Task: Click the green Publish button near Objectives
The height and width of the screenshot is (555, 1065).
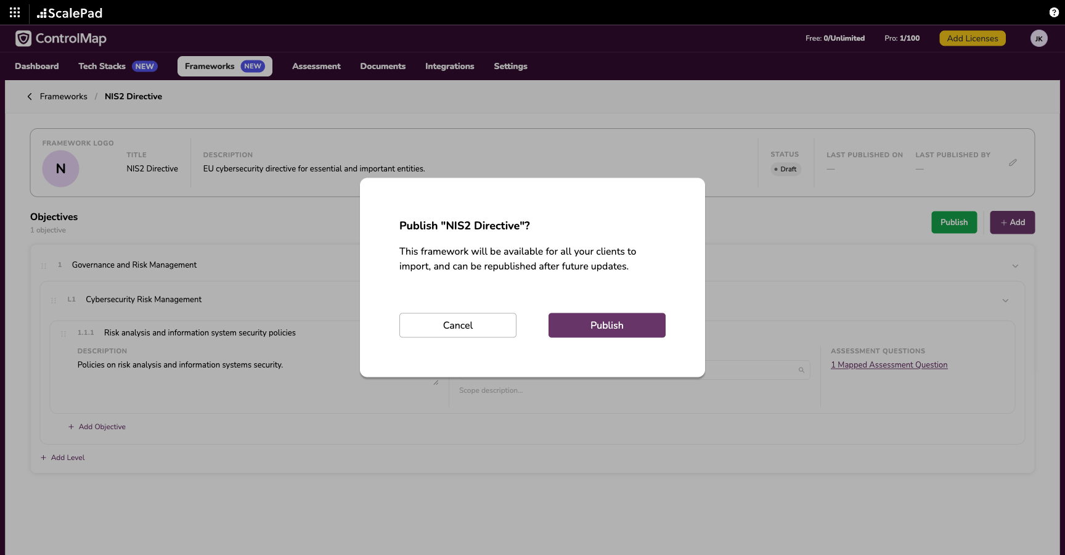Action: 954,222
